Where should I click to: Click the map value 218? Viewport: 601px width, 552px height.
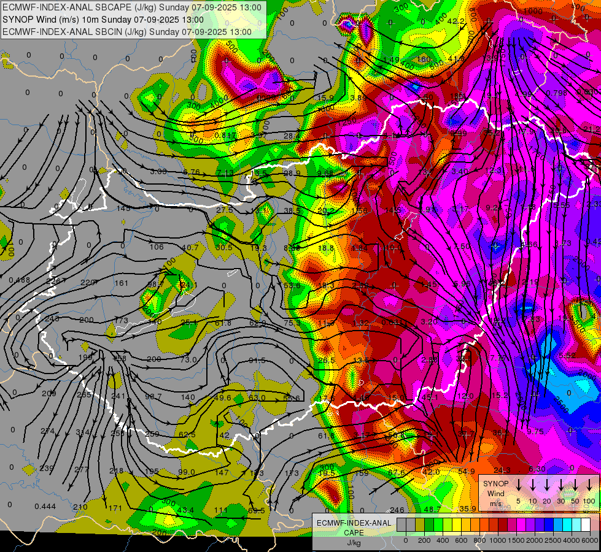coord(116,471)
